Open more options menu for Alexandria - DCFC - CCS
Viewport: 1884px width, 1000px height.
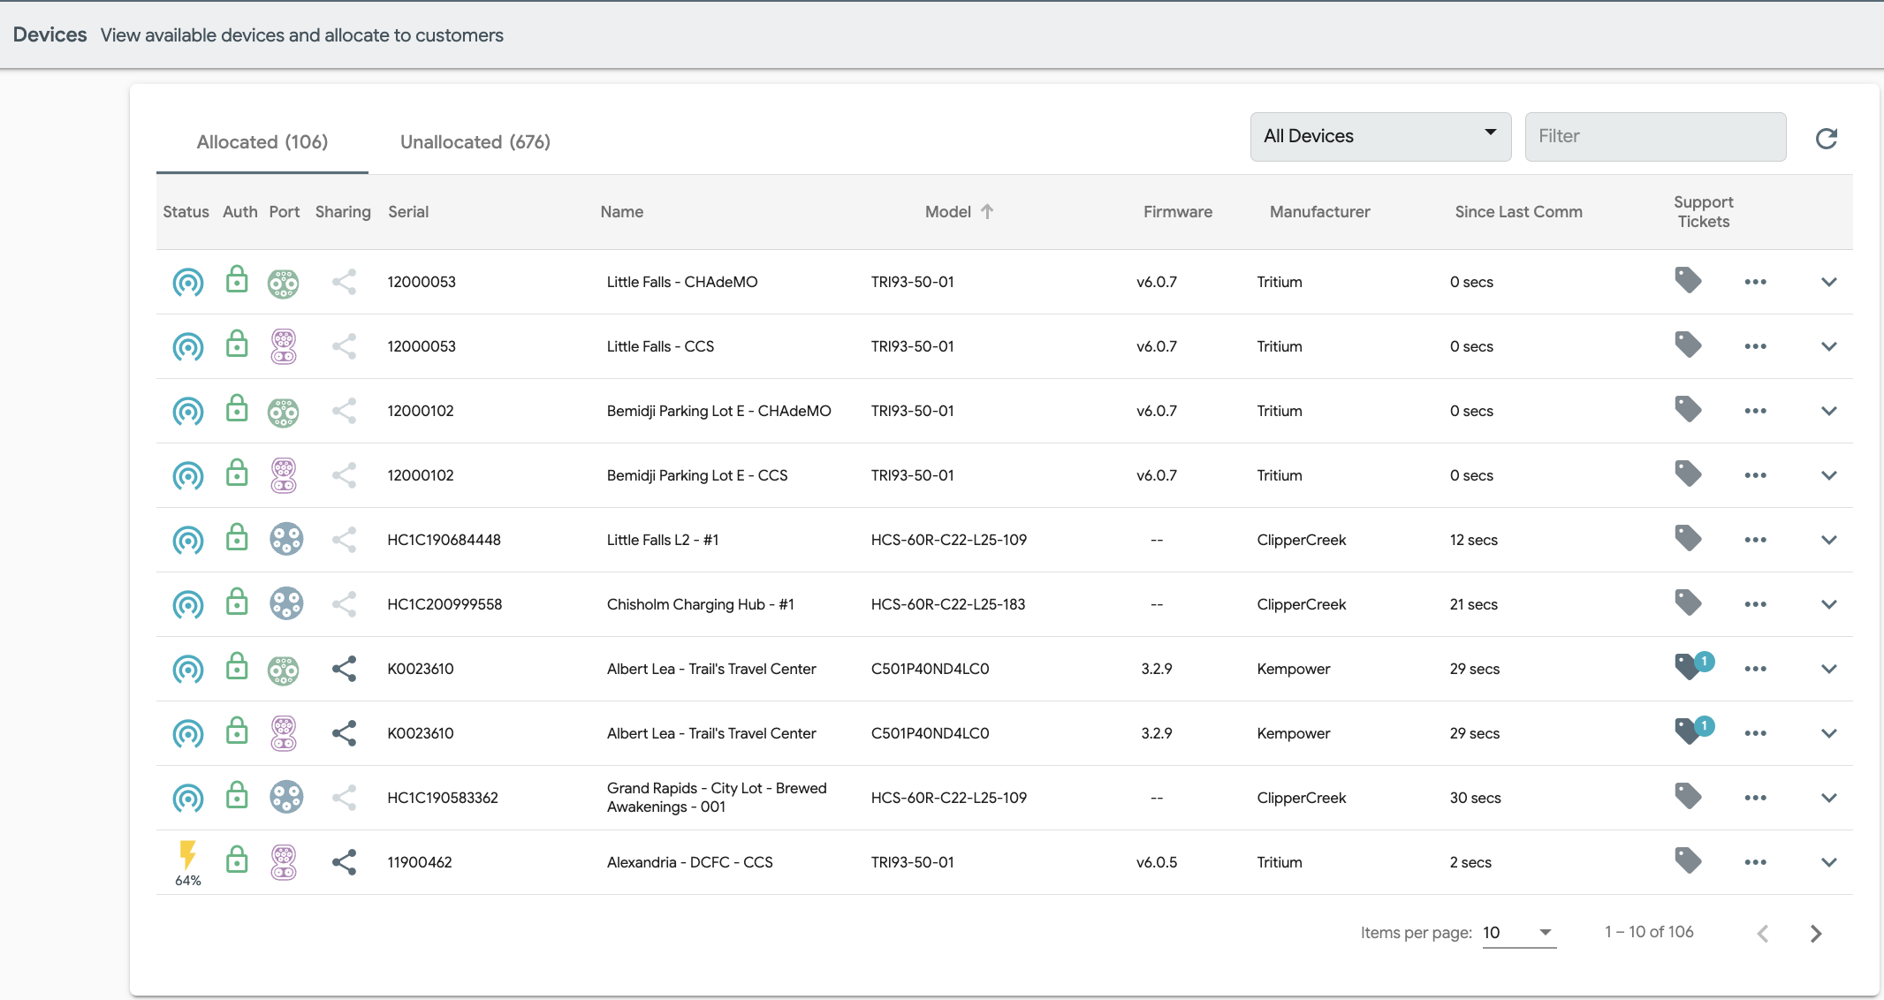tap(1756, 862)
